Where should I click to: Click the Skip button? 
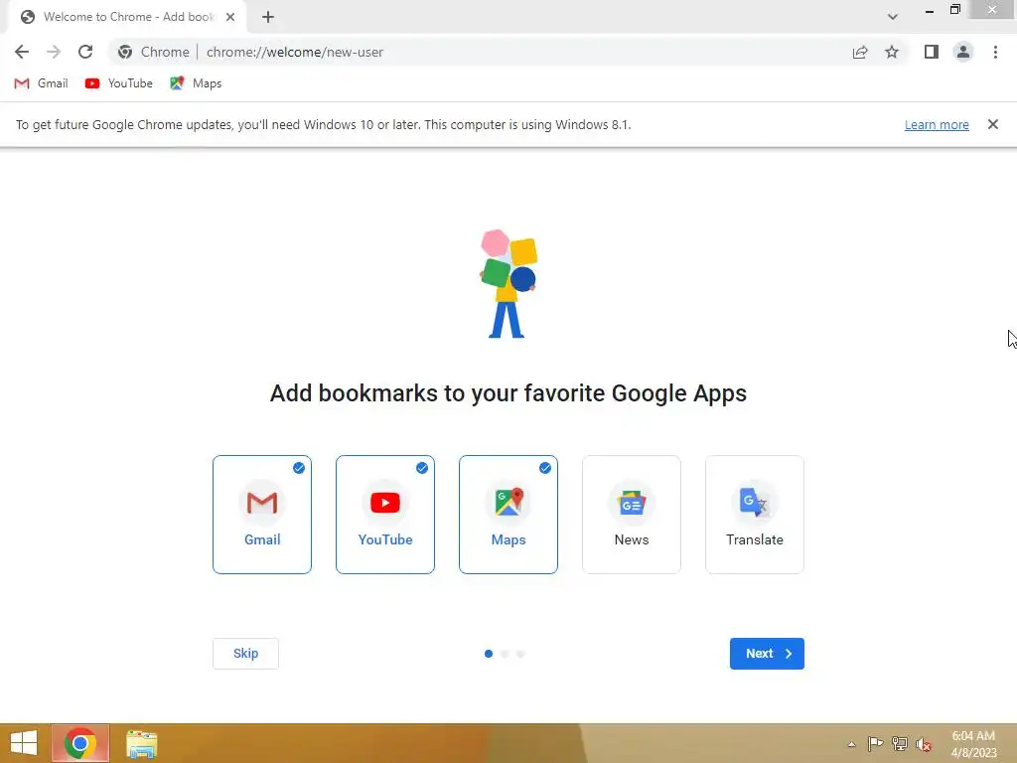pos(246,654)
